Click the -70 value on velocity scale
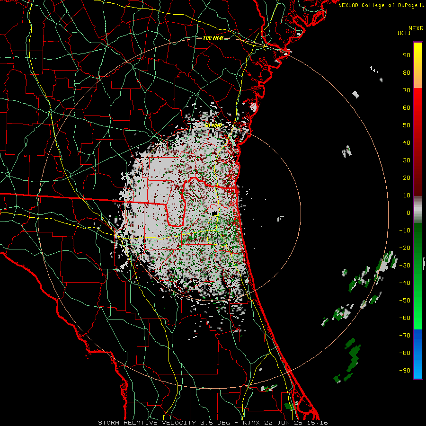Image resolution: width=426 pixels, height=426 pixels. tap(405, 336)
